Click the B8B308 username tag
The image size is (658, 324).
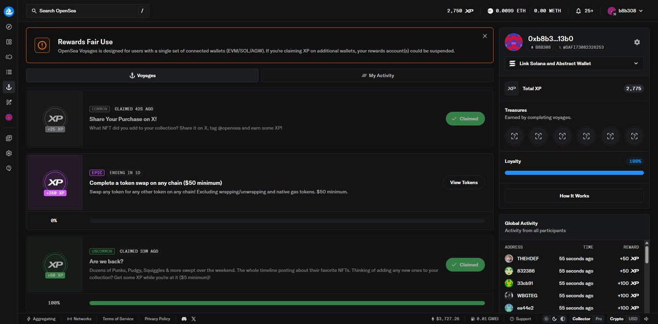click(x=541, y=48)
